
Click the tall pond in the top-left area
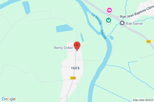tap(26, 8)
